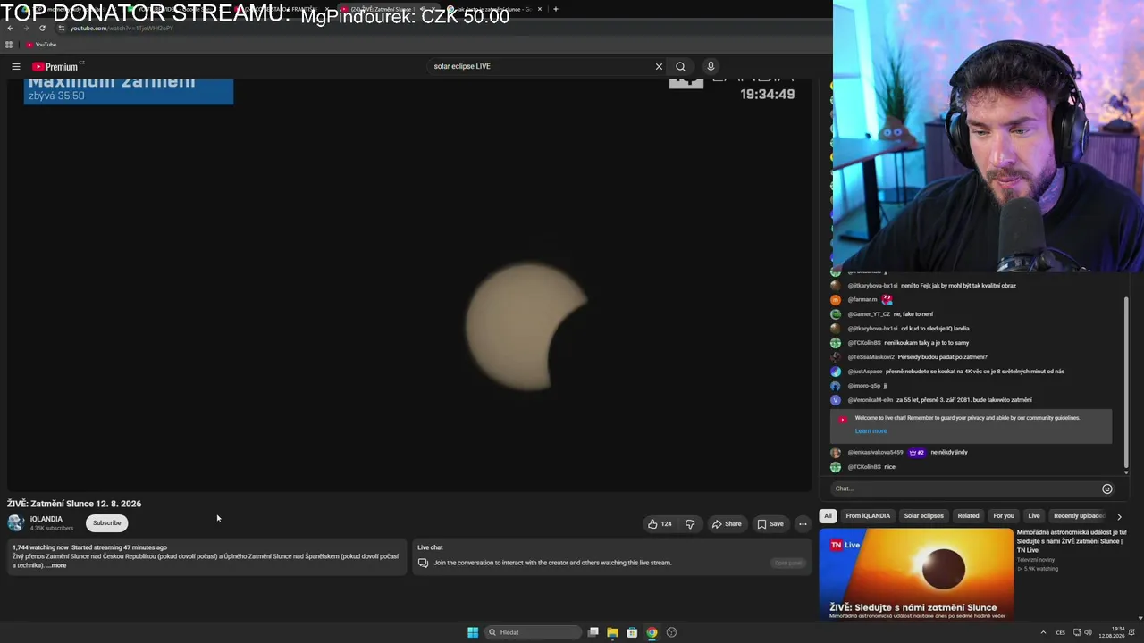Open the YouTube bookmark in bookmarks bar
Viewport: 1144px width, 643px height.
point(41,45)
